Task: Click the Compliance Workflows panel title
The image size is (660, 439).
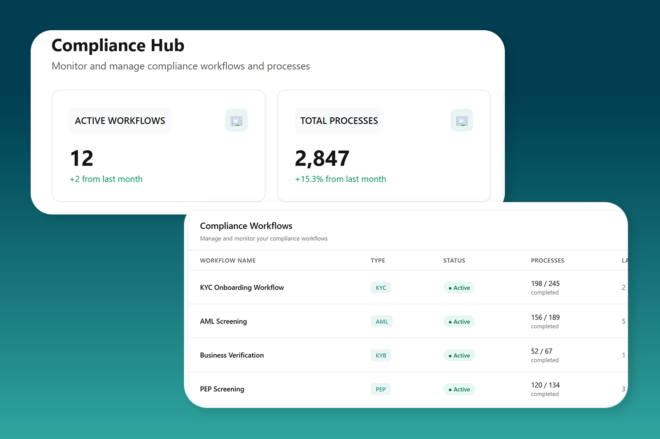Action: pyautogui.click(x=246, y=226)
